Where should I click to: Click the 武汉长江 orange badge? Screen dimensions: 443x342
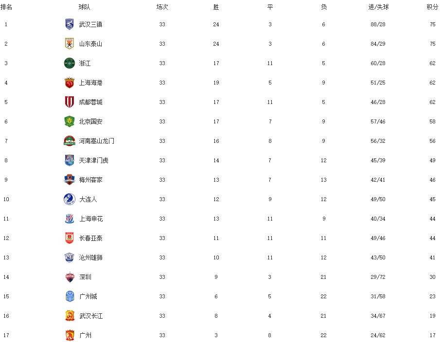pos(70,316)
